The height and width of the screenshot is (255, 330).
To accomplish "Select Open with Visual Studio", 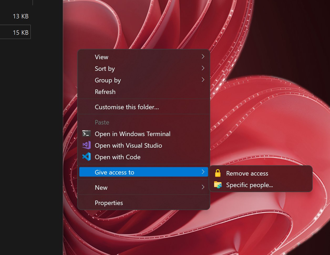I will (128, 145).
